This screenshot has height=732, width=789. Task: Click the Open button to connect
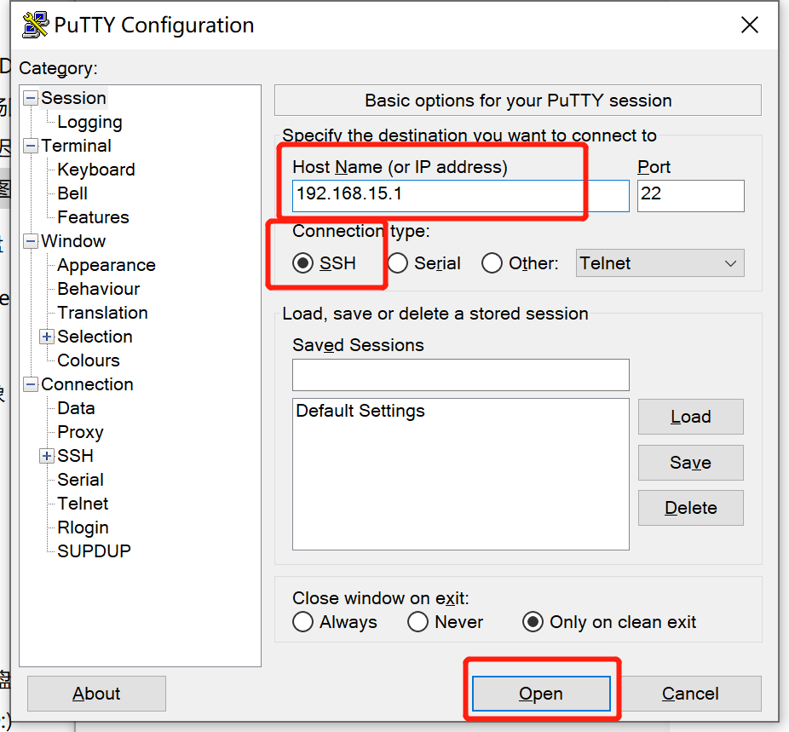[x=541, y=694]
